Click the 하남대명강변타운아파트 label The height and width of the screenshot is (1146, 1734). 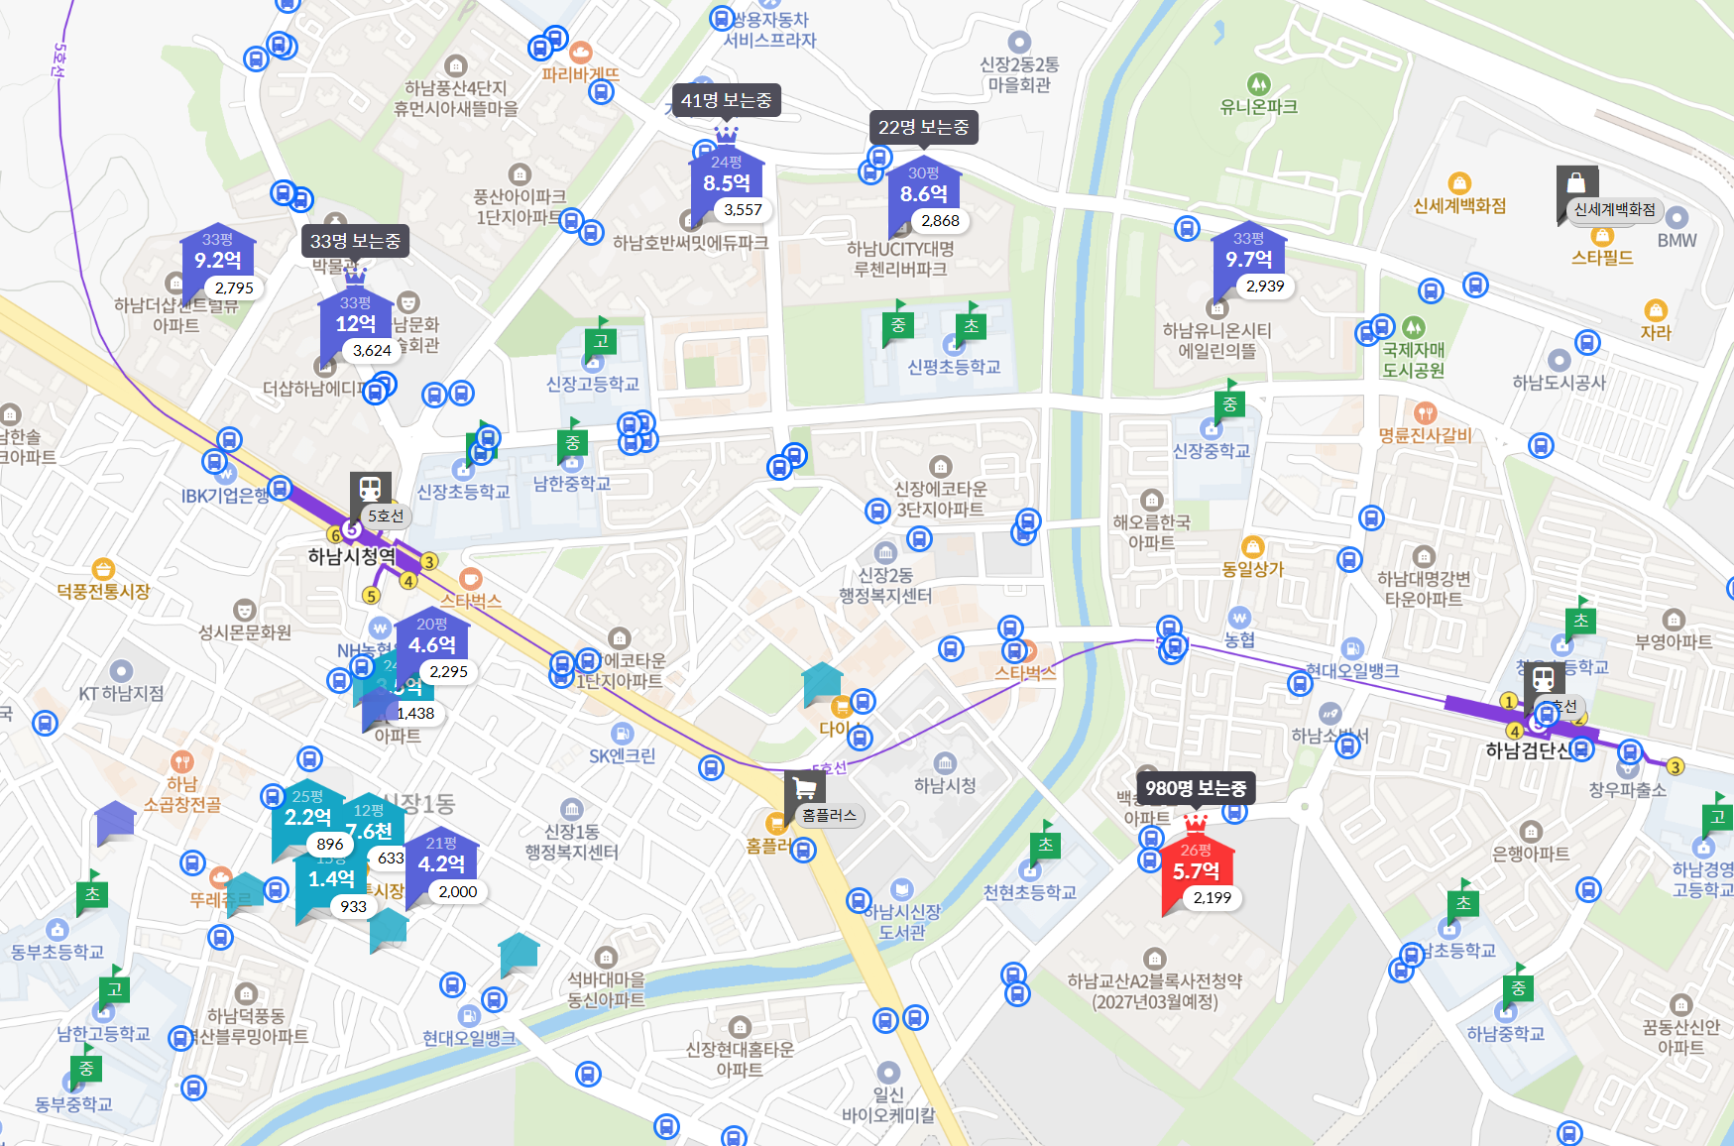click(x=1424, y=589)
